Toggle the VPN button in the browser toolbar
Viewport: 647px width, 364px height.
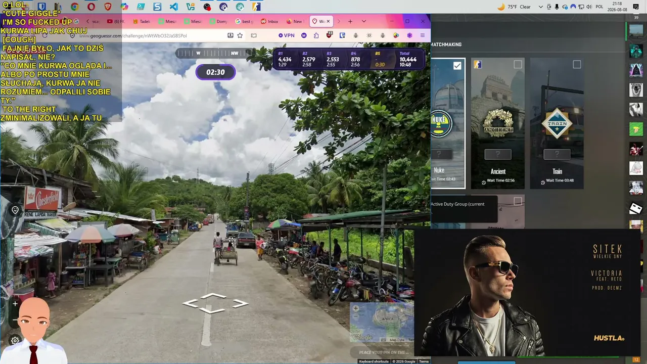tap(287, 35)
